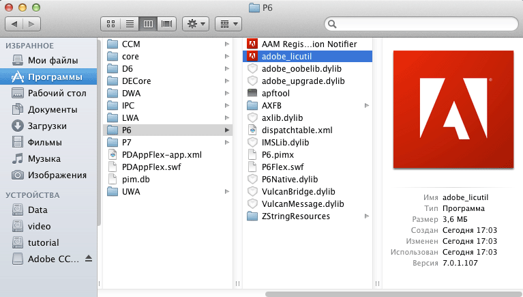Open Рабочий стол in sidebar

(x=48, y=94)
